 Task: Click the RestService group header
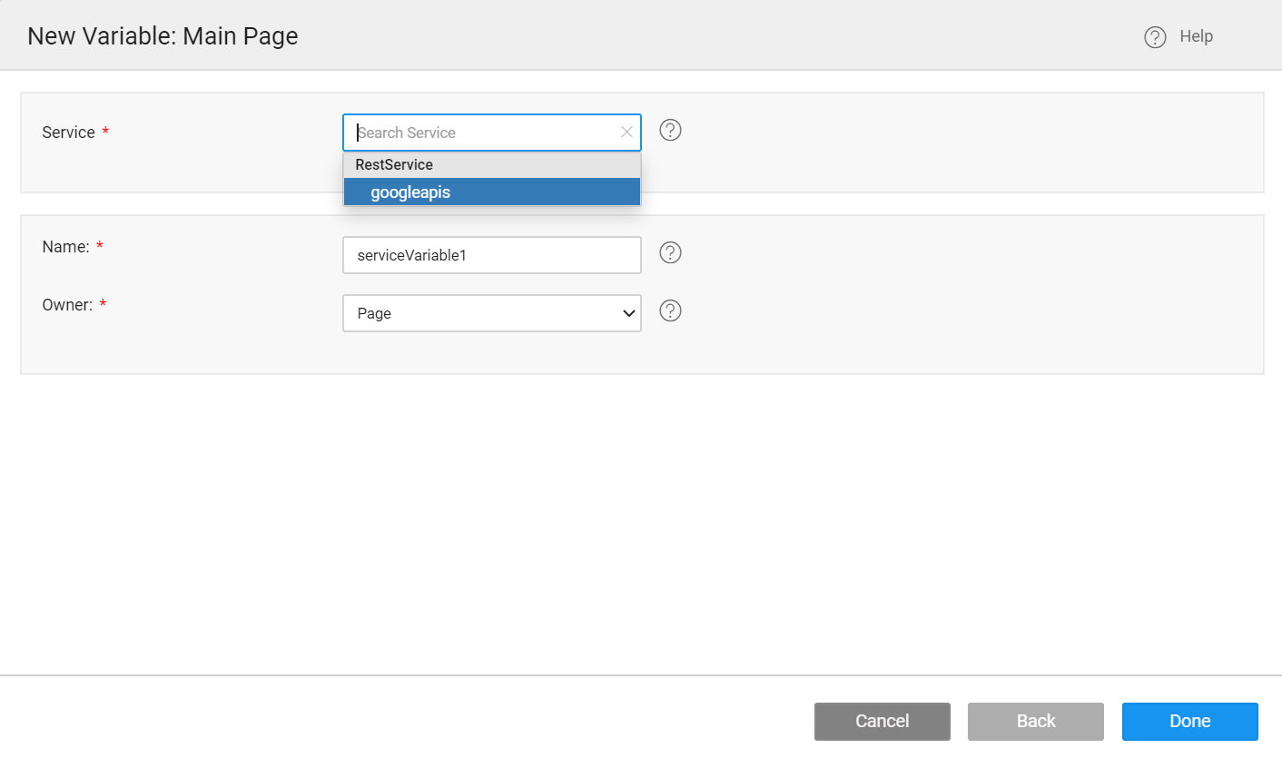(394, 164)
